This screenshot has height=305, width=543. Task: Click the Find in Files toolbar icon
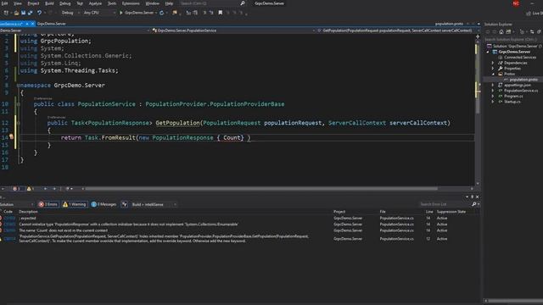[175, 13]
